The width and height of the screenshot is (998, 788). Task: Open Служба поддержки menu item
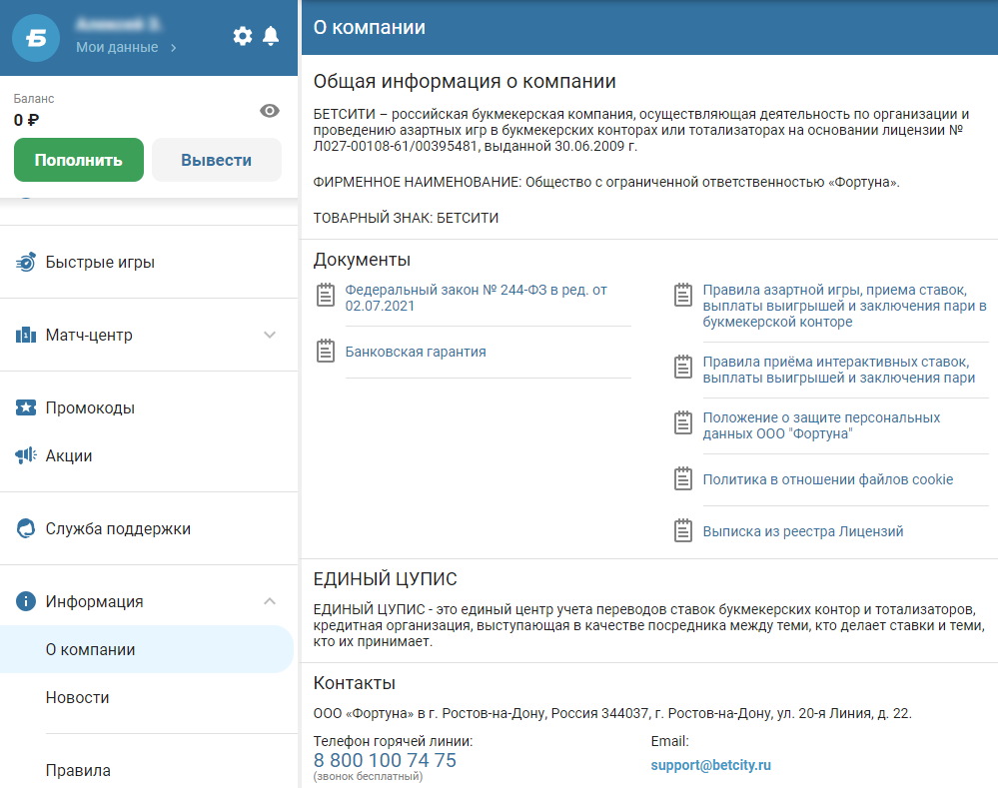click(118, 529)
